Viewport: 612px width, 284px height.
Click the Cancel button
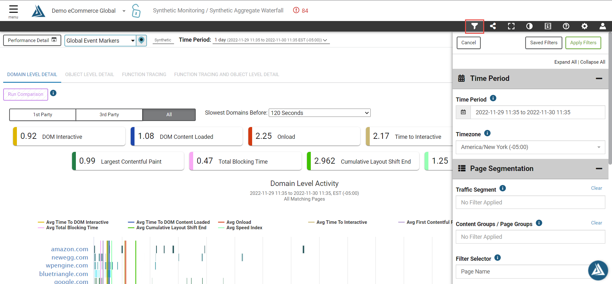pyautogui.click(x=469, y=43)
